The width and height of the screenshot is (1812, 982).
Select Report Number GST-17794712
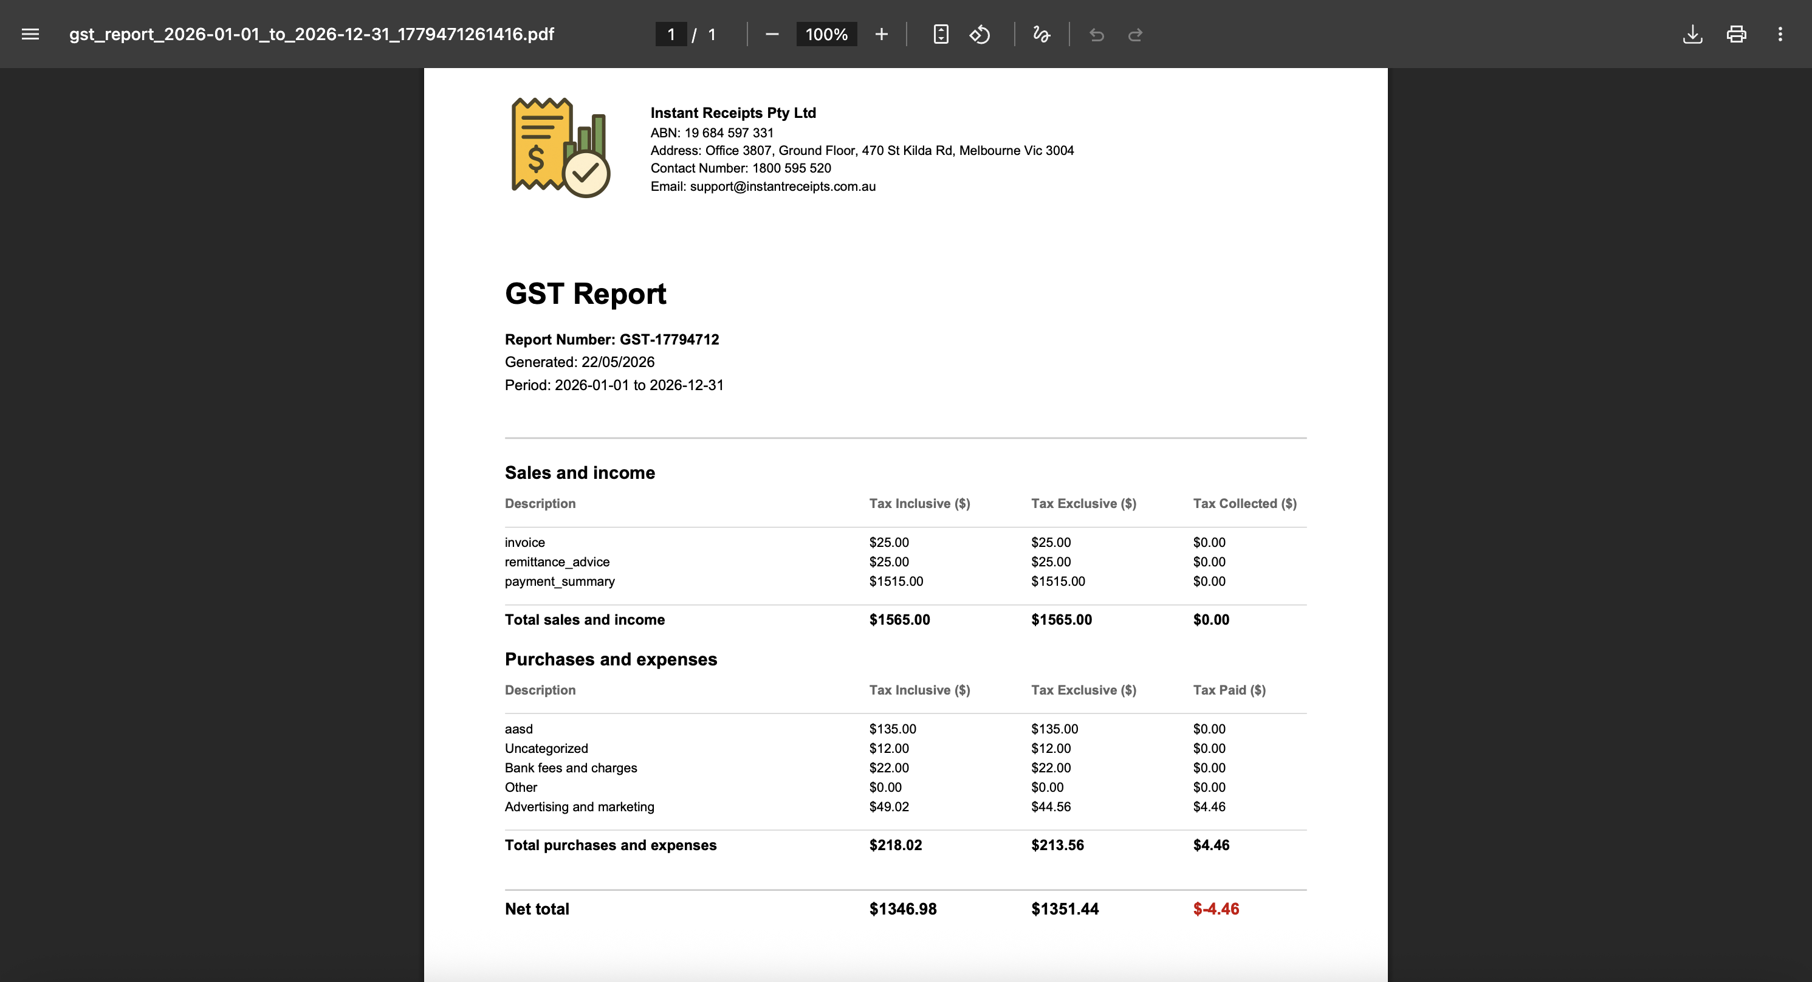(x=612, y=339)
